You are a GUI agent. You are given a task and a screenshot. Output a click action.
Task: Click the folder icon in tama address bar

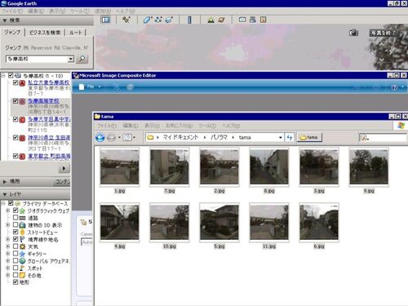pos(150,137)
